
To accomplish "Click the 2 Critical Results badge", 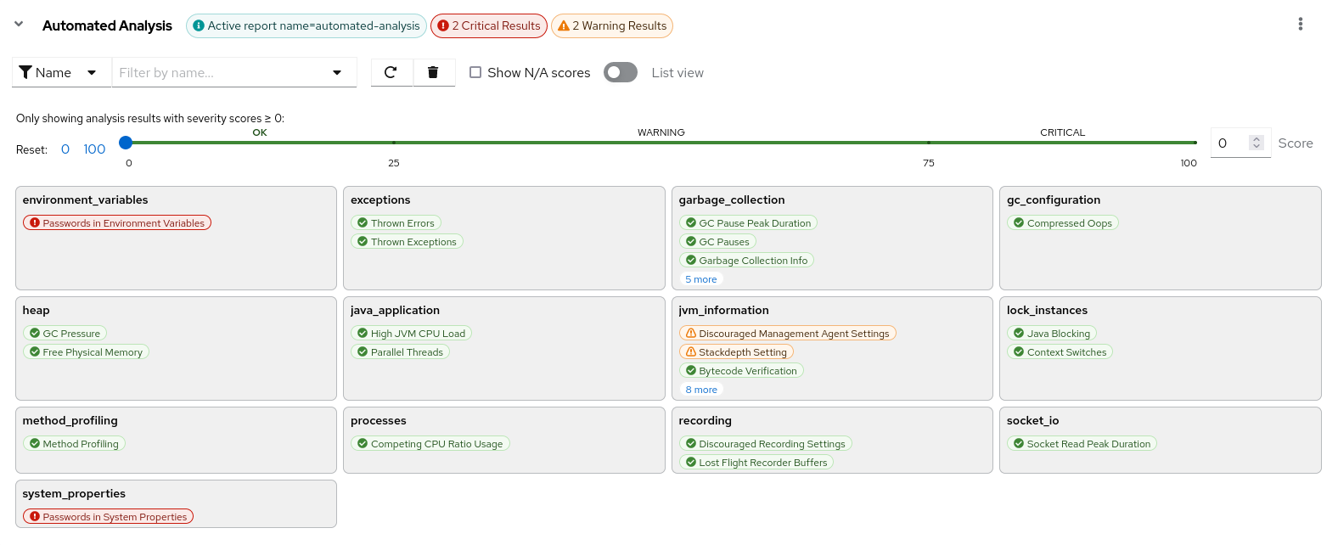I will (x=488, y=25).
